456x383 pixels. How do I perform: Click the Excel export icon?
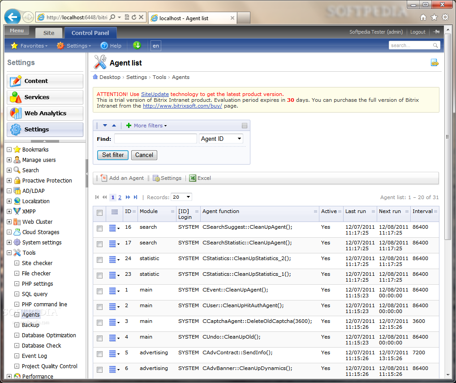[193, 178]
